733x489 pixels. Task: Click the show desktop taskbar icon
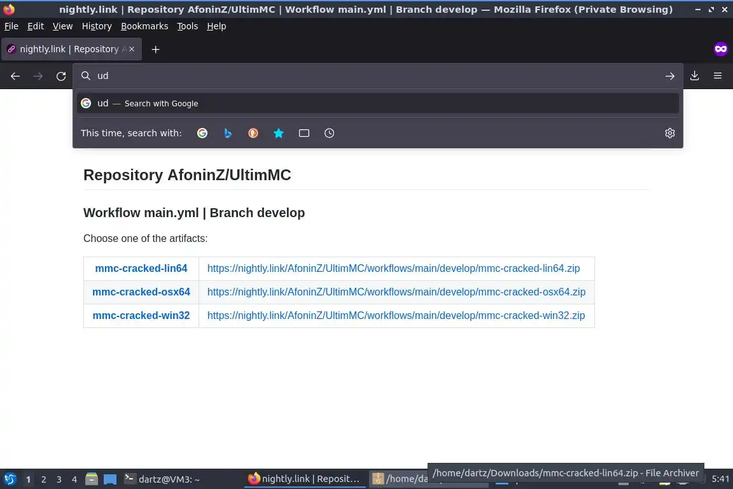pyautogui.click(x=110, y=479)
